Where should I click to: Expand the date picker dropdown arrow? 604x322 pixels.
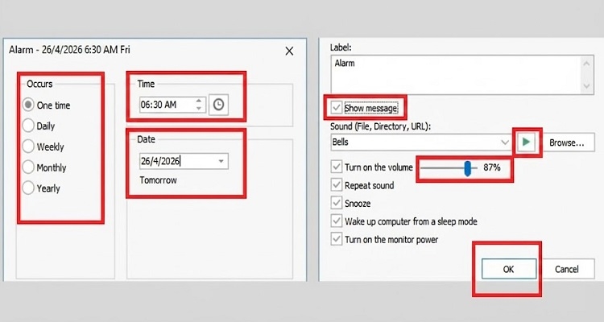click(221, 161)
